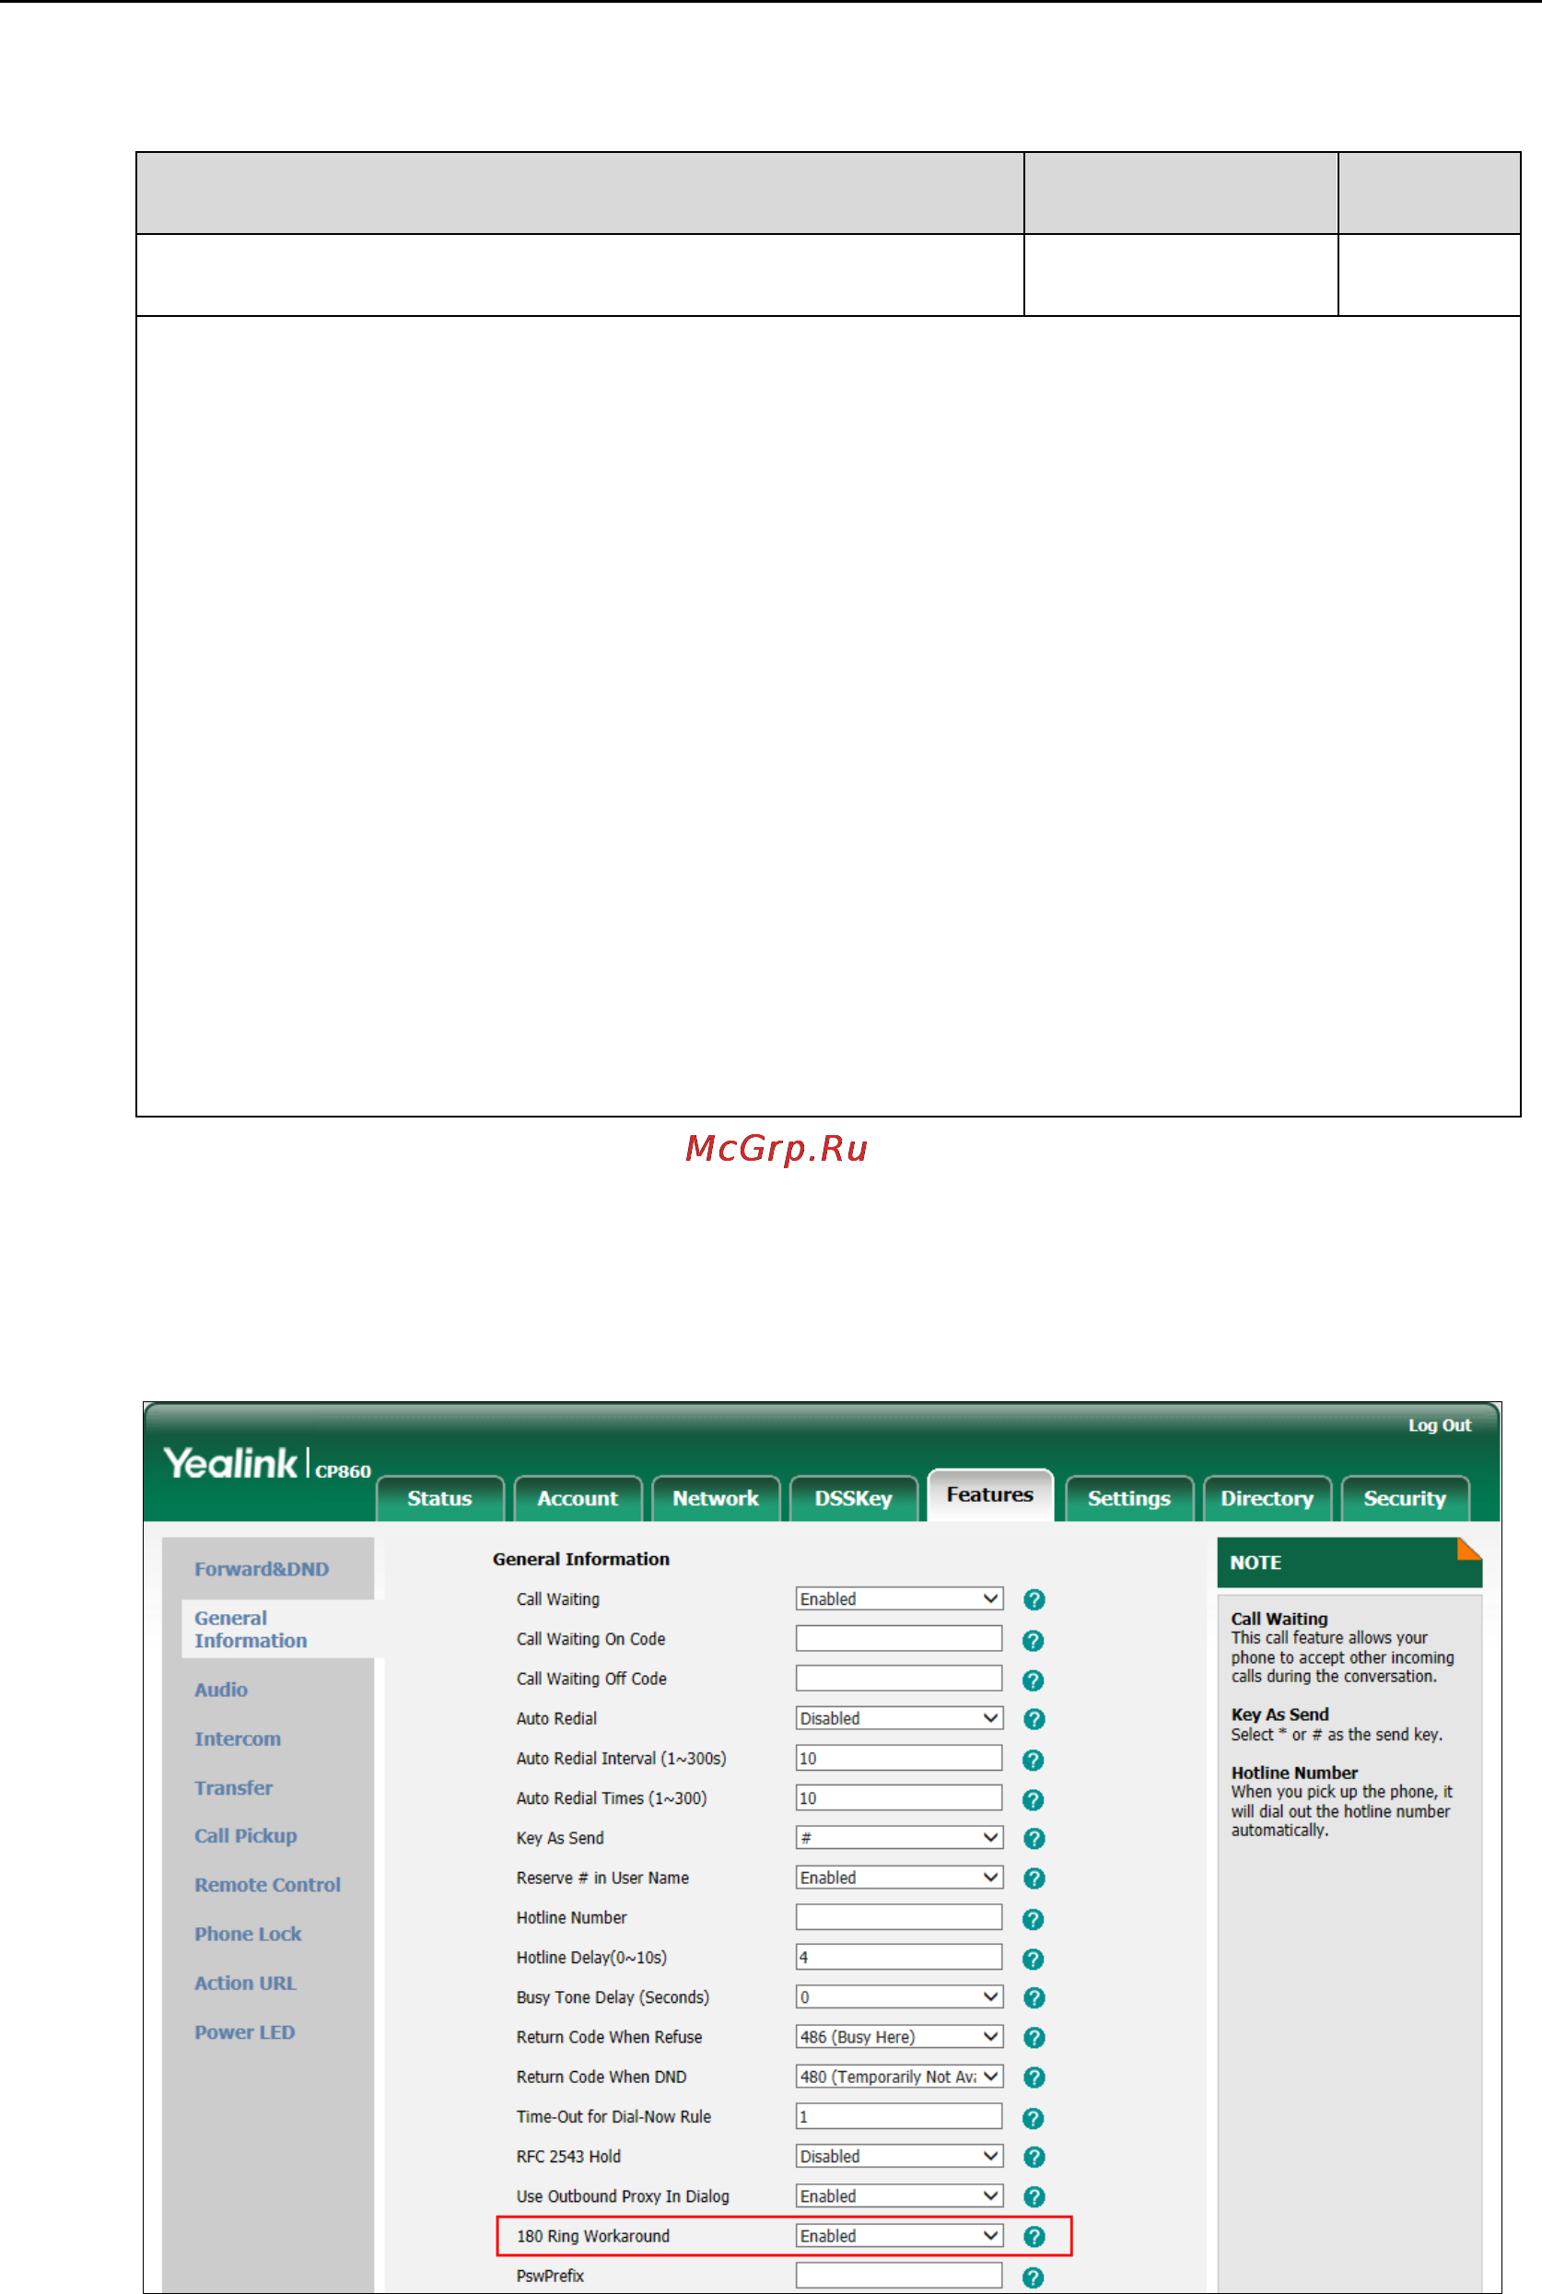
Task: Open 180 Ring Workaround dropdown
Action: click(x=899, y=2236)
